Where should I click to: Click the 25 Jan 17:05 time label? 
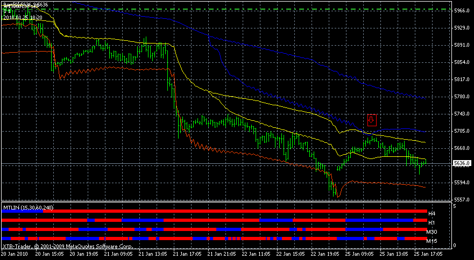coord(429,254)
